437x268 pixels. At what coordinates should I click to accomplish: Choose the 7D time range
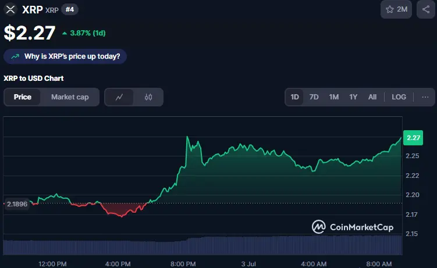tap(314, 97)
